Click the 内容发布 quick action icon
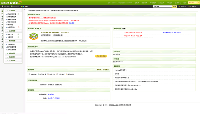The width and height of the screenshot is (200, 114). (x=48, y=74)
